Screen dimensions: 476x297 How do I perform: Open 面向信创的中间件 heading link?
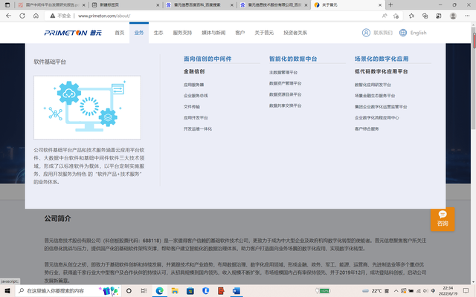click(208, 59)
